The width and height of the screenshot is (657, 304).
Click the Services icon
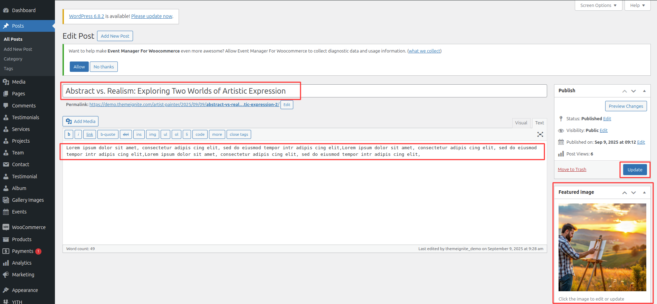point(6,129)
